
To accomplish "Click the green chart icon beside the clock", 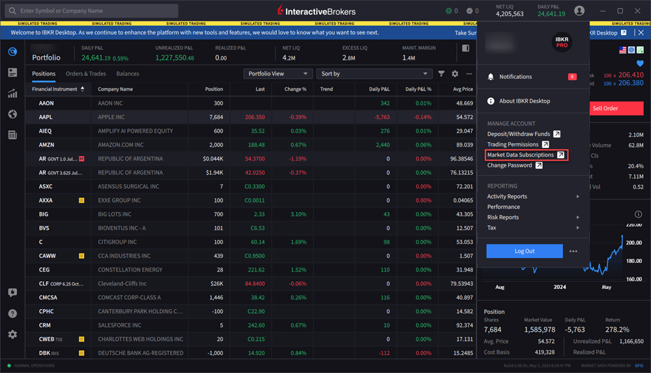I will tap(640, 49).
